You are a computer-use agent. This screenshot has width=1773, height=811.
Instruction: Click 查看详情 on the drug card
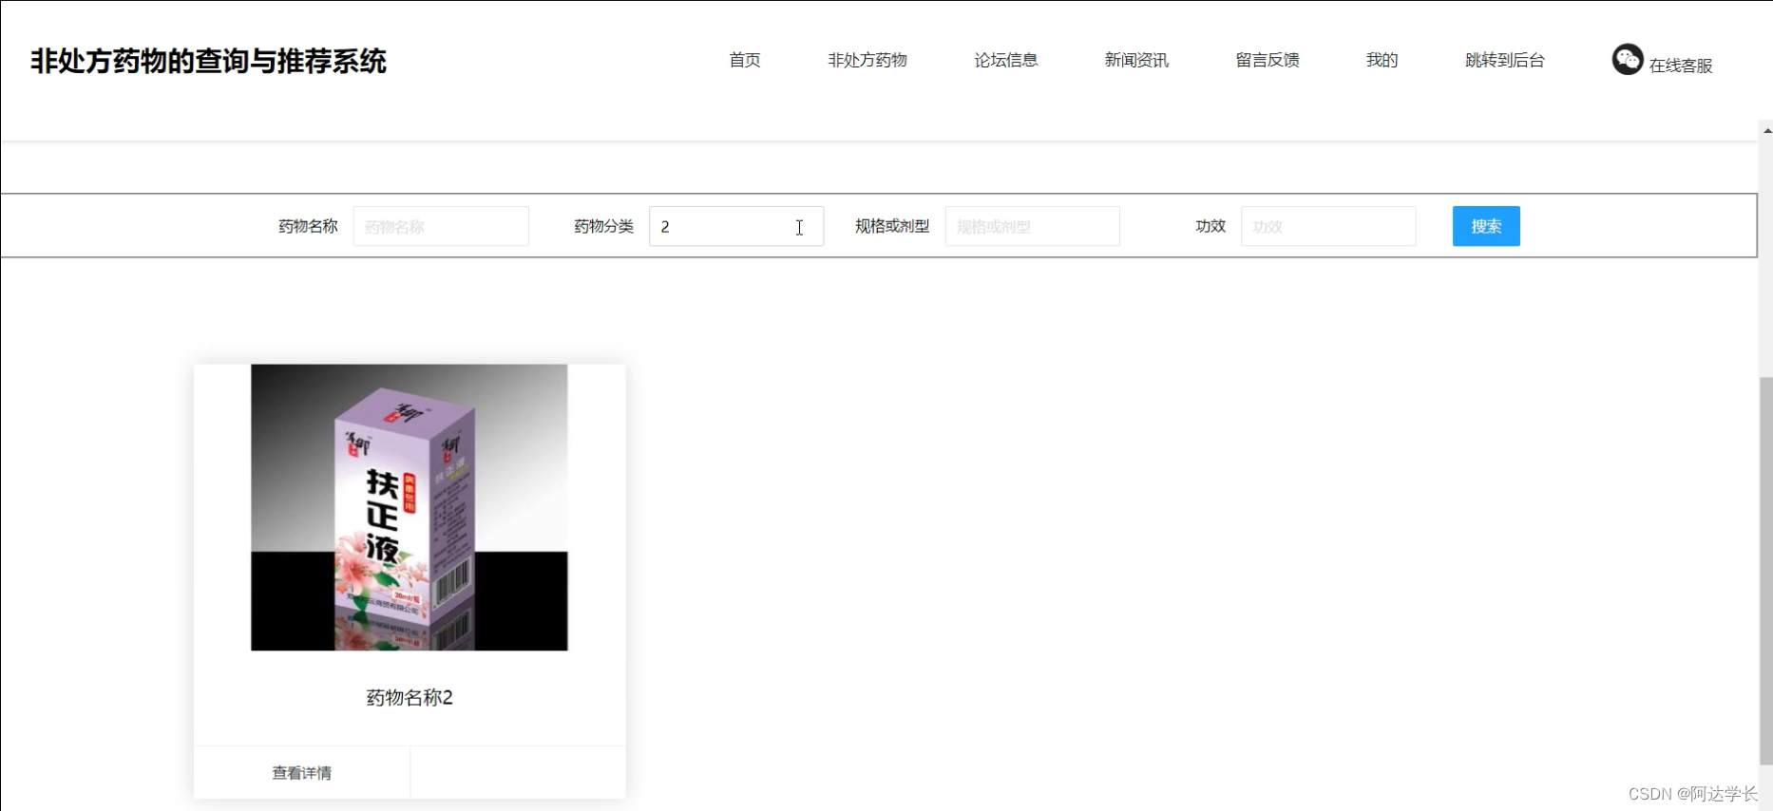coord(302,773)
